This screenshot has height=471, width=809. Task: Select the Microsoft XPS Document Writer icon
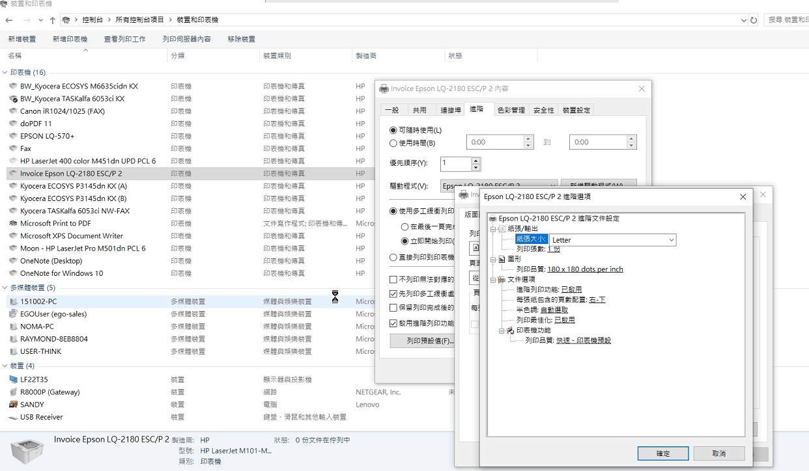13,236
